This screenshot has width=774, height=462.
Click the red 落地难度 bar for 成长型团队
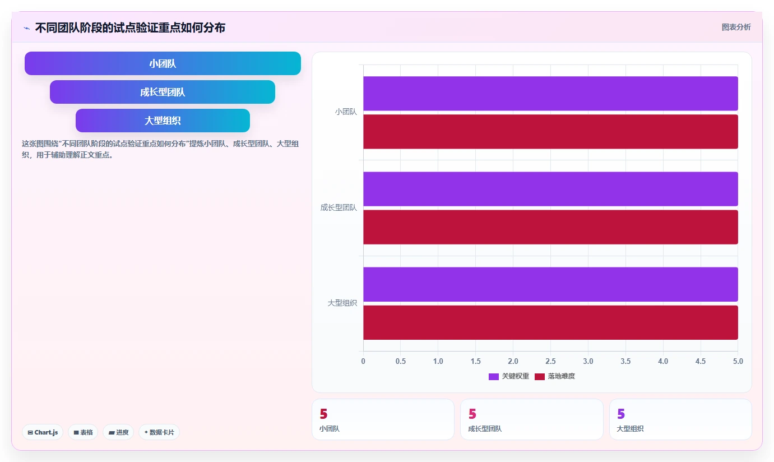click(x=550, y=227)
